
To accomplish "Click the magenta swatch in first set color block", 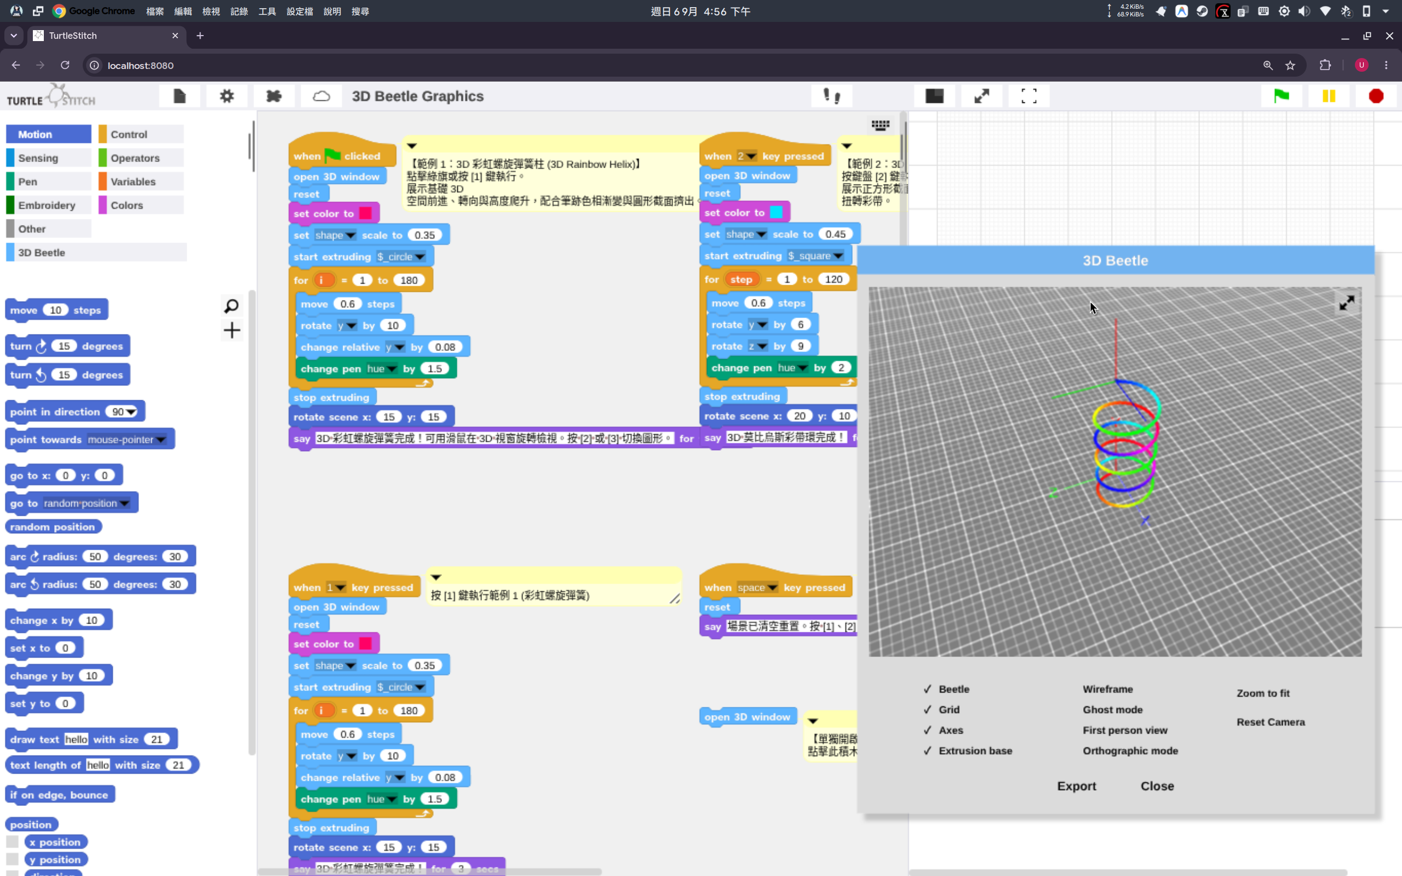I will pyautogui.click(x=366, y=213).
